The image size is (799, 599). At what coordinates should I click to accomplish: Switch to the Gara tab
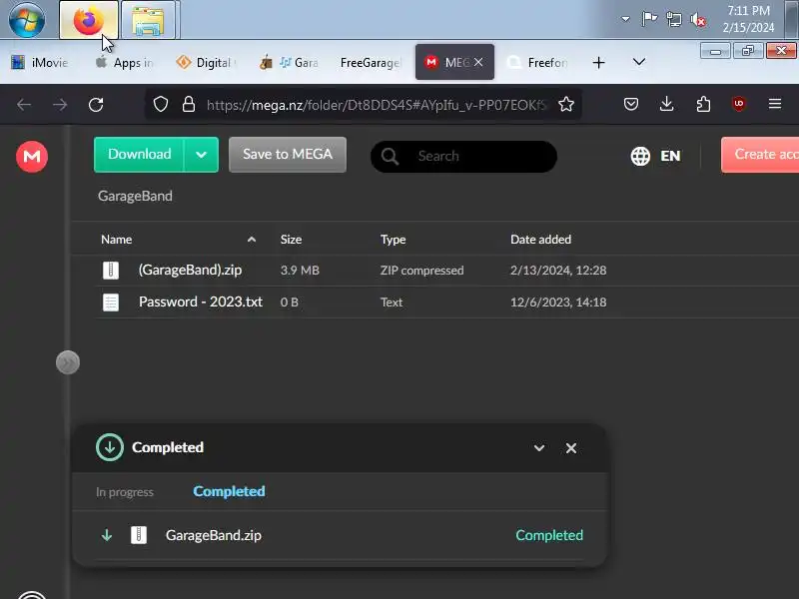[290, 62]
